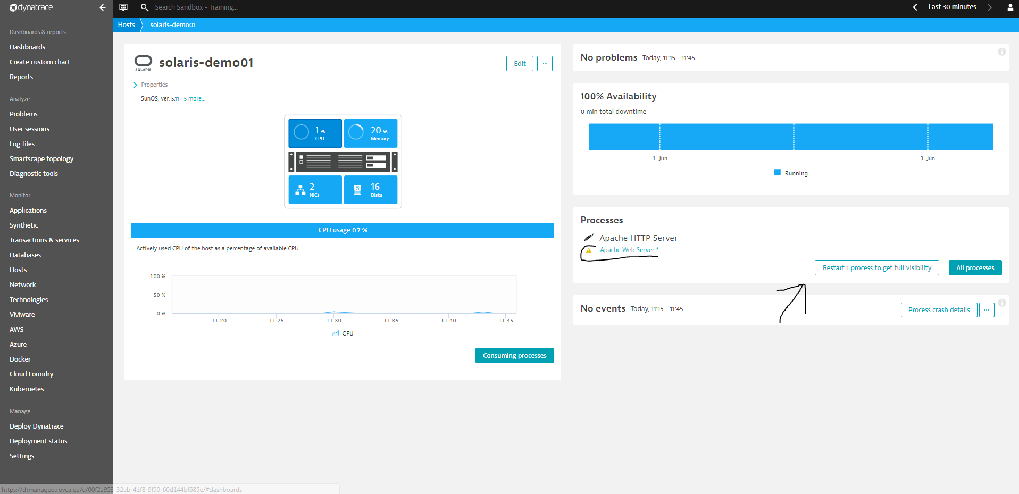1019x494 pixels.
Task: Open the more options menu beside Edit
Action: pos(545,63)
